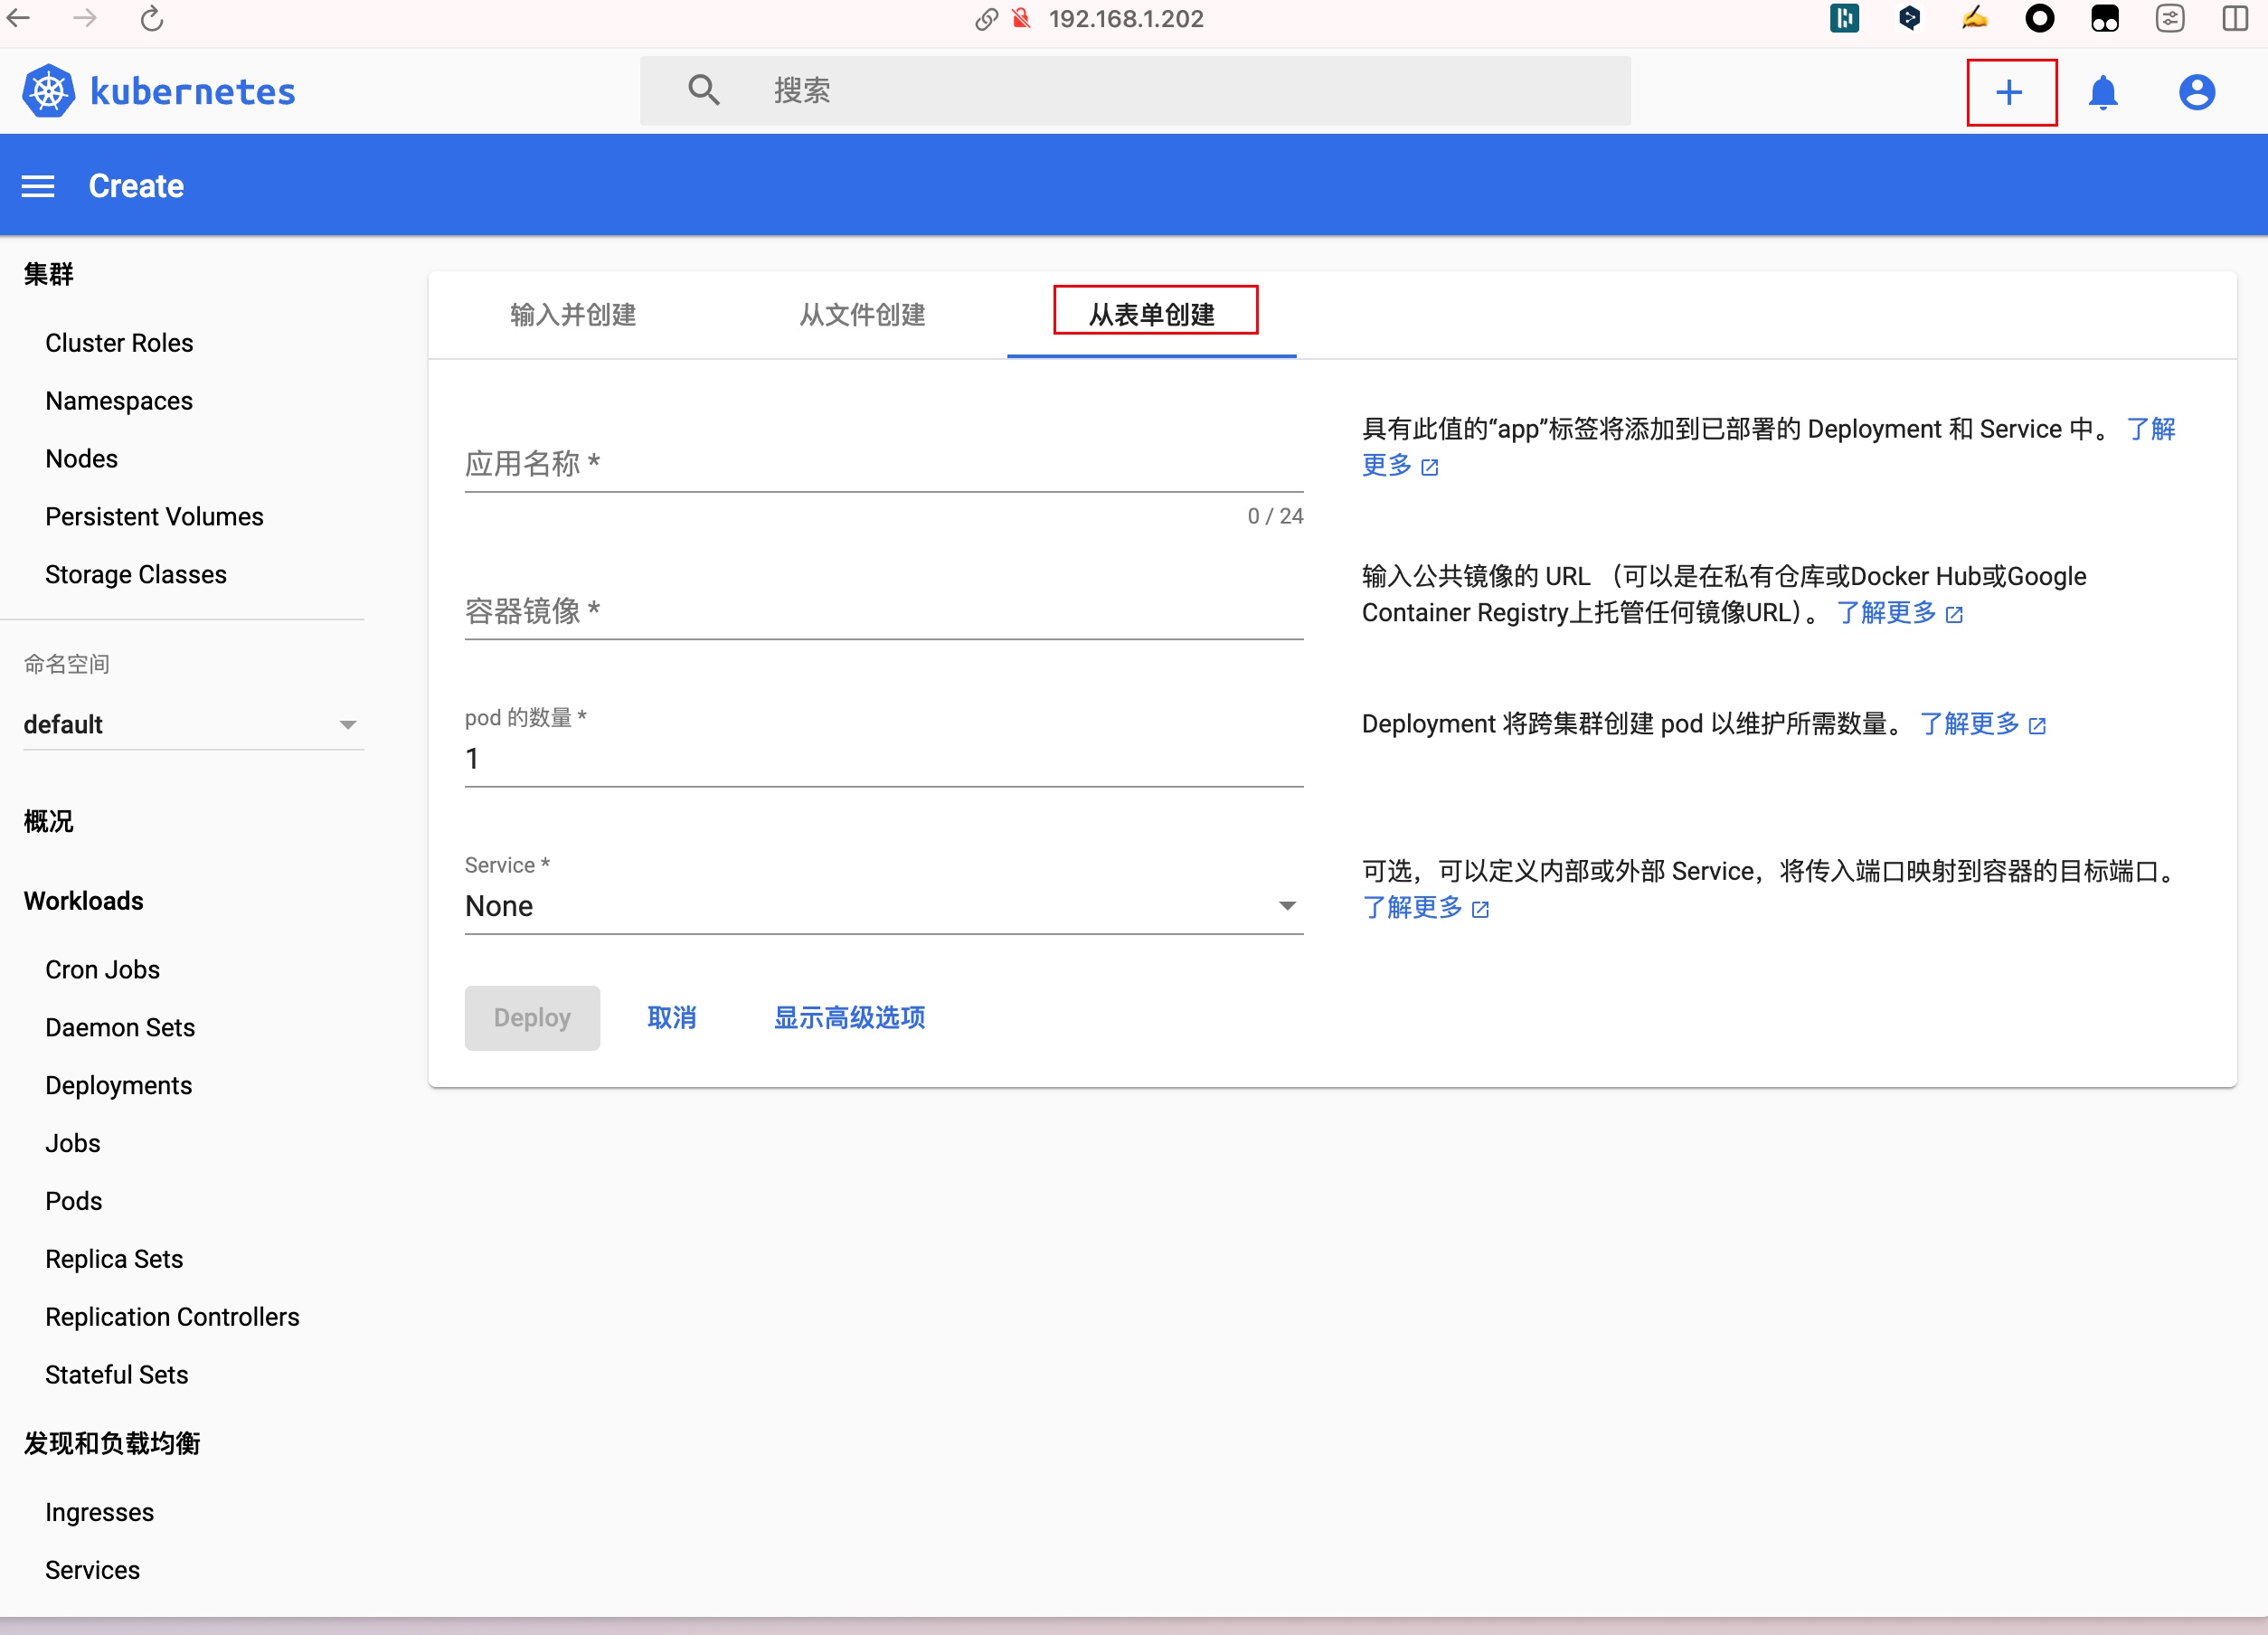Open Services in sidebar
Screen dimensions: 2268x1635
[x=92, y=1571]
